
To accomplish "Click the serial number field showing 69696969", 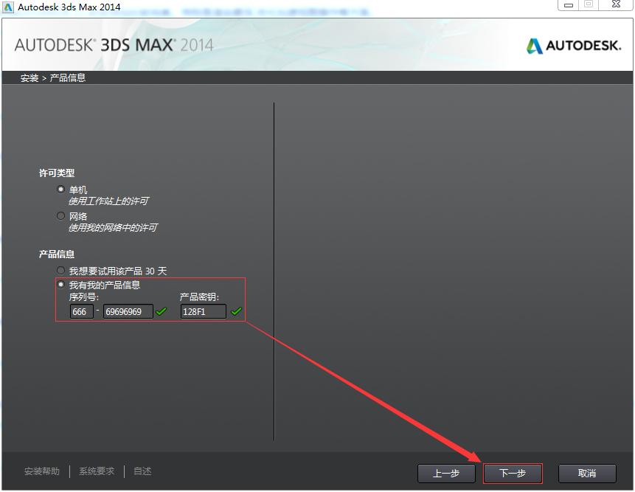I will pos(128,311).
